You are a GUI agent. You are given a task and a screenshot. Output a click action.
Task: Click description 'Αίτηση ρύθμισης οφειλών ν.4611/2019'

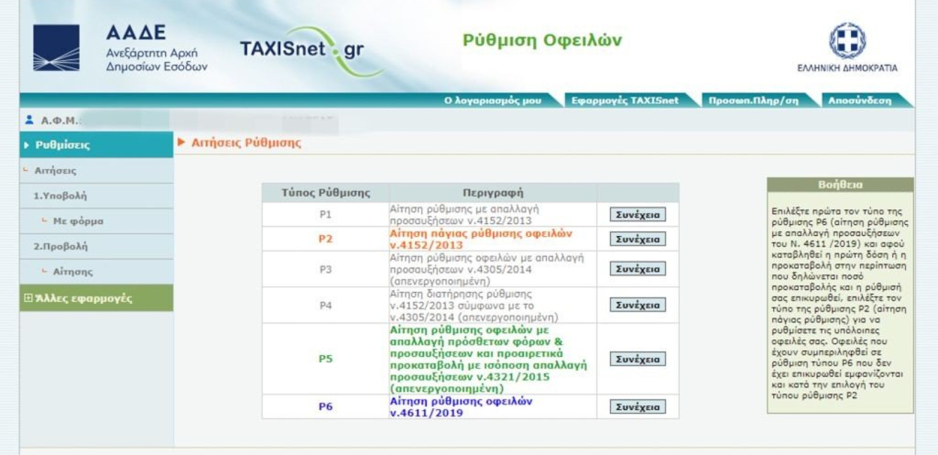[x=461, y=407]
